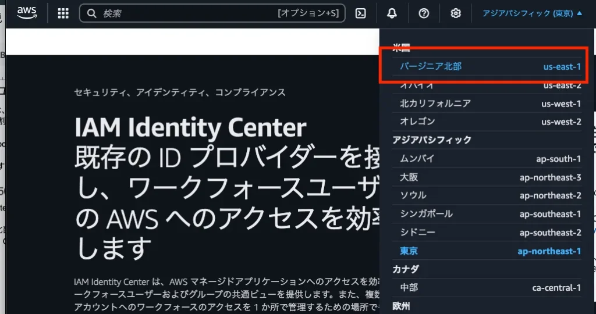Screen dimensions: 596x314
Task: Switch to オレゴン us-west-2 region
Action: point(490,122)
